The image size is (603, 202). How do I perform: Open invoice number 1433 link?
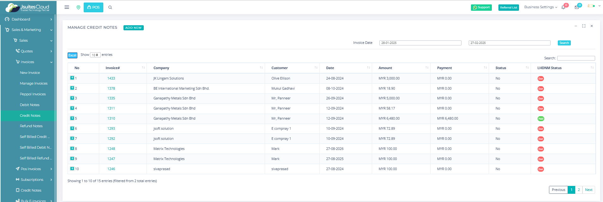[111, 78]
